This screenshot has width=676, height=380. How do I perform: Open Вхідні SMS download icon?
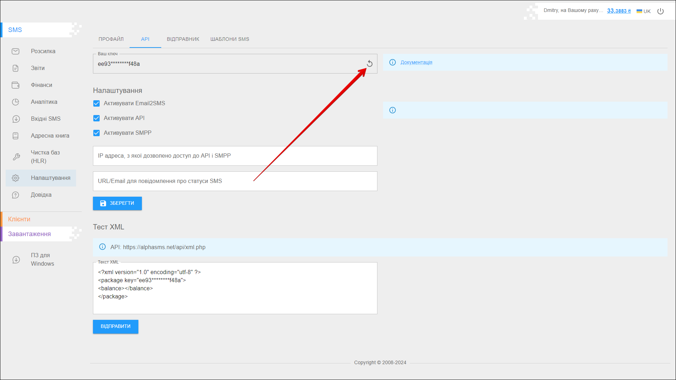[x=16, y=119]
